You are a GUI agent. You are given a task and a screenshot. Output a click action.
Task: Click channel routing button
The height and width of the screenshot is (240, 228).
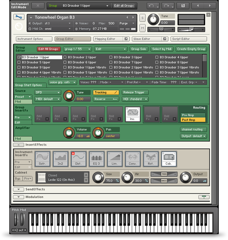[x=193, y=130]
